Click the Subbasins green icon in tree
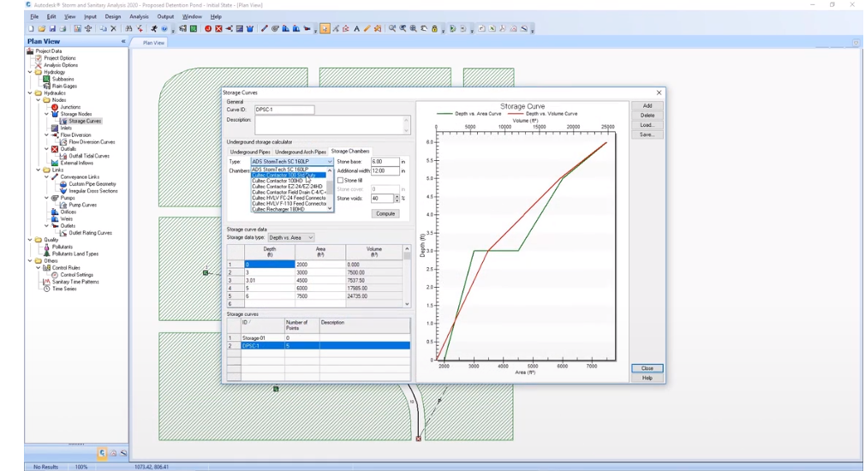Screen dimensions: 865x471 tap(46, 79)
